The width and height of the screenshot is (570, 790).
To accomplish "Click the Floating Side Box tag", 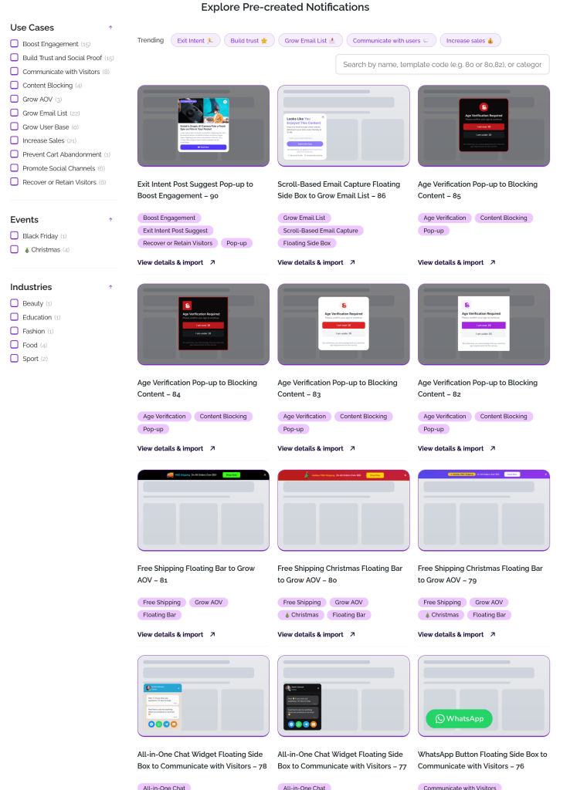I will click(307, 243).
